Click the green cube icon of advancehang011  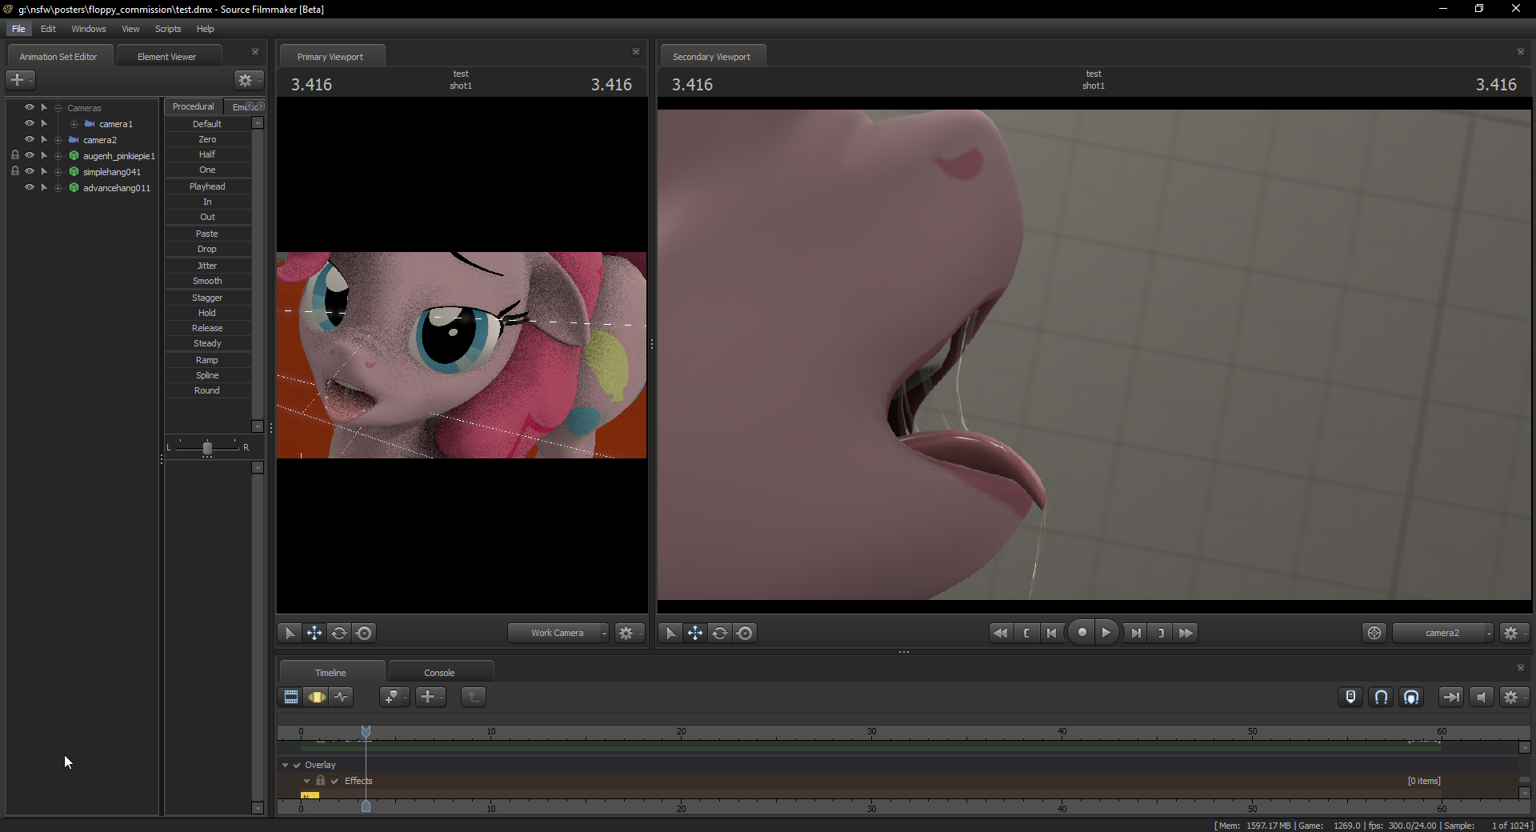click(x=74, y=188)
